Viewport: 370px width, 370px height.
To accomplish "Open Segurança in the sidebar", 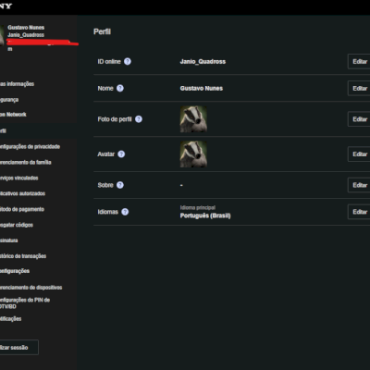I will coord(9,100).
